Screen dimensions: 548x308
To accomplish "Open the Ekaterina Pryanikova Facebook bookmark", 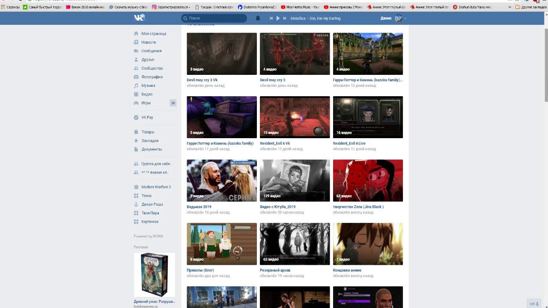I will 257,7.
